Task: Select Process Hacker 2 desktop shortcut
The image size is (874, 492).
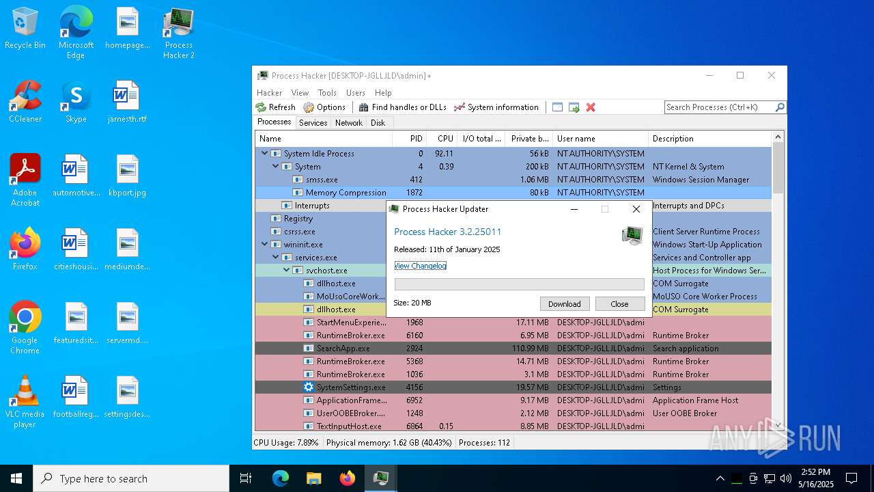Action: [x=178, y=33]
